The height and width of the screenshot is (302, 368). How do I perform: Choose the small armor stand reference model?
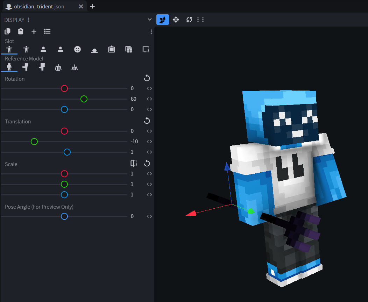point(75,67)
